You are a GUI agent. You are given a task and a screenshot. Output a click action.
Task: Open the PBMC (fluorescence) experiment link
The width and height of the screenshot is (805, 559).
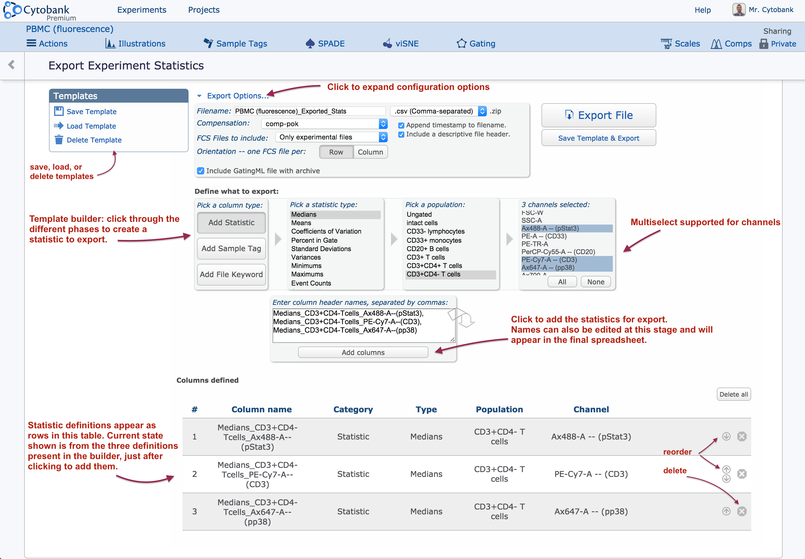pos(70,29)
